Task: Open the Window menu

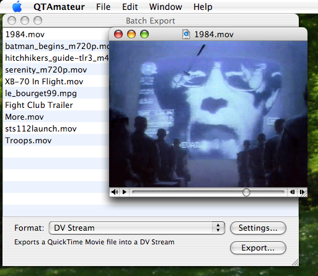Action: [166, 7]
